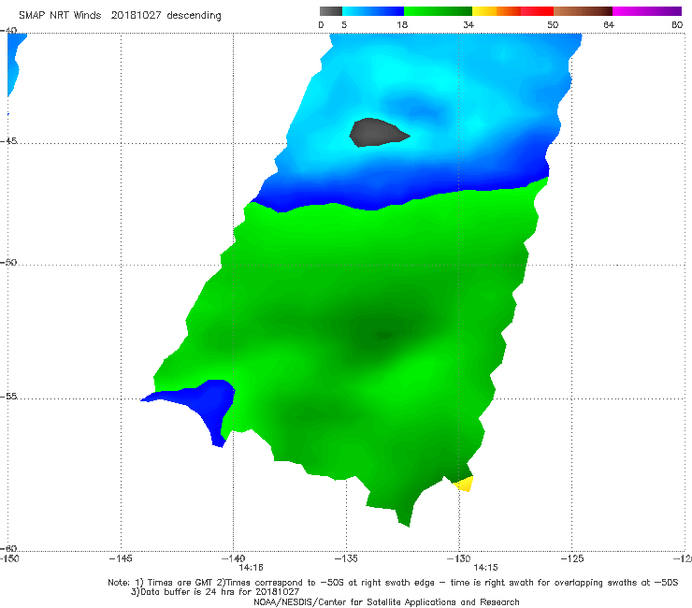
Task: Click the color bar label '34'
Action: click(469, 24)
